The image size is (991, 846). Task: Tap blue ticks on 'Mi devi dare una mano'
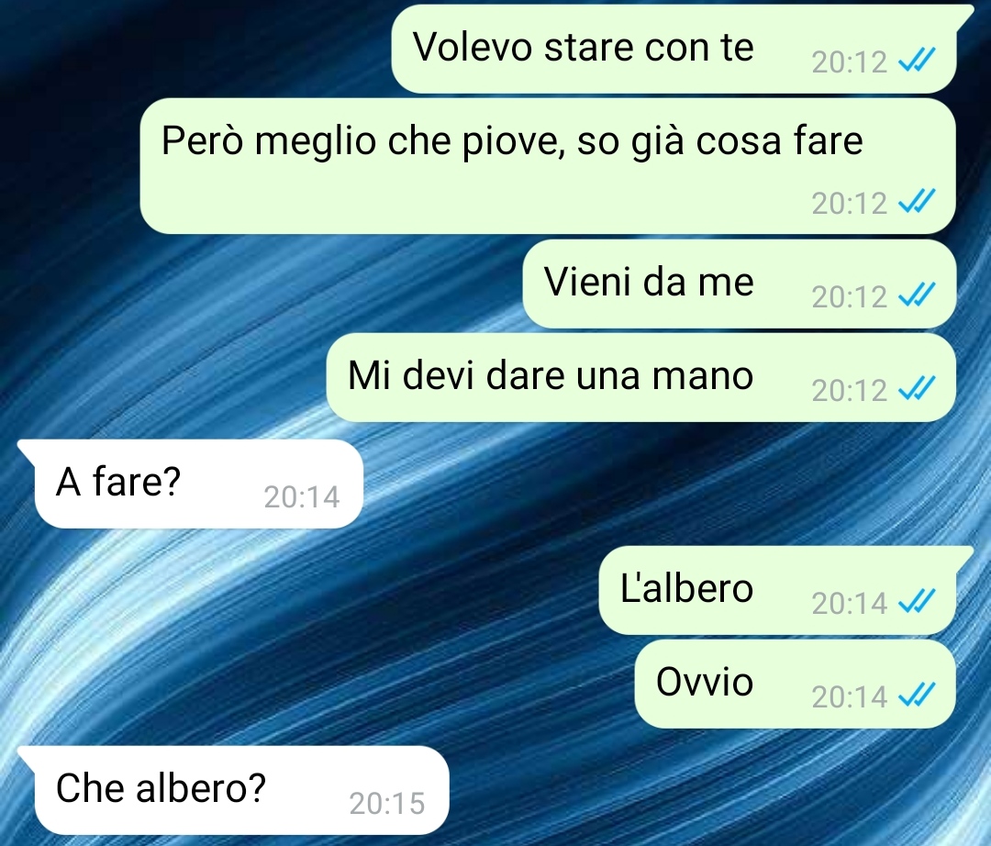point(917,389)
